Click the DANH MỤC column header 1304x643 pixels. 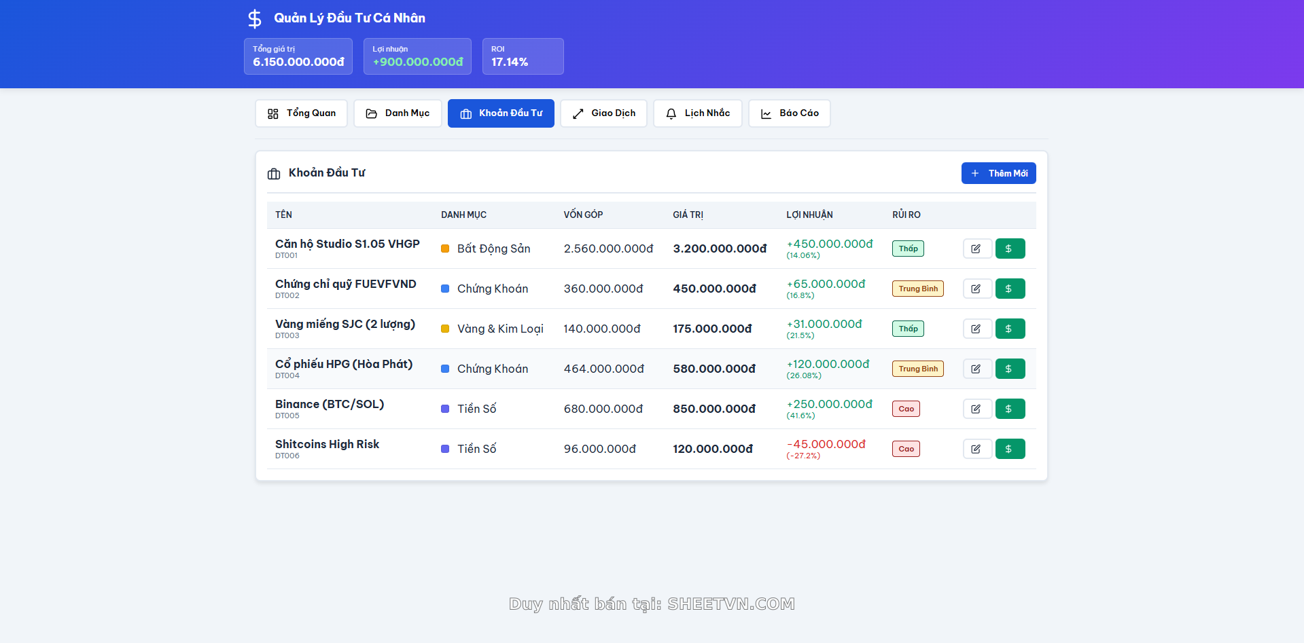(463, 215)
